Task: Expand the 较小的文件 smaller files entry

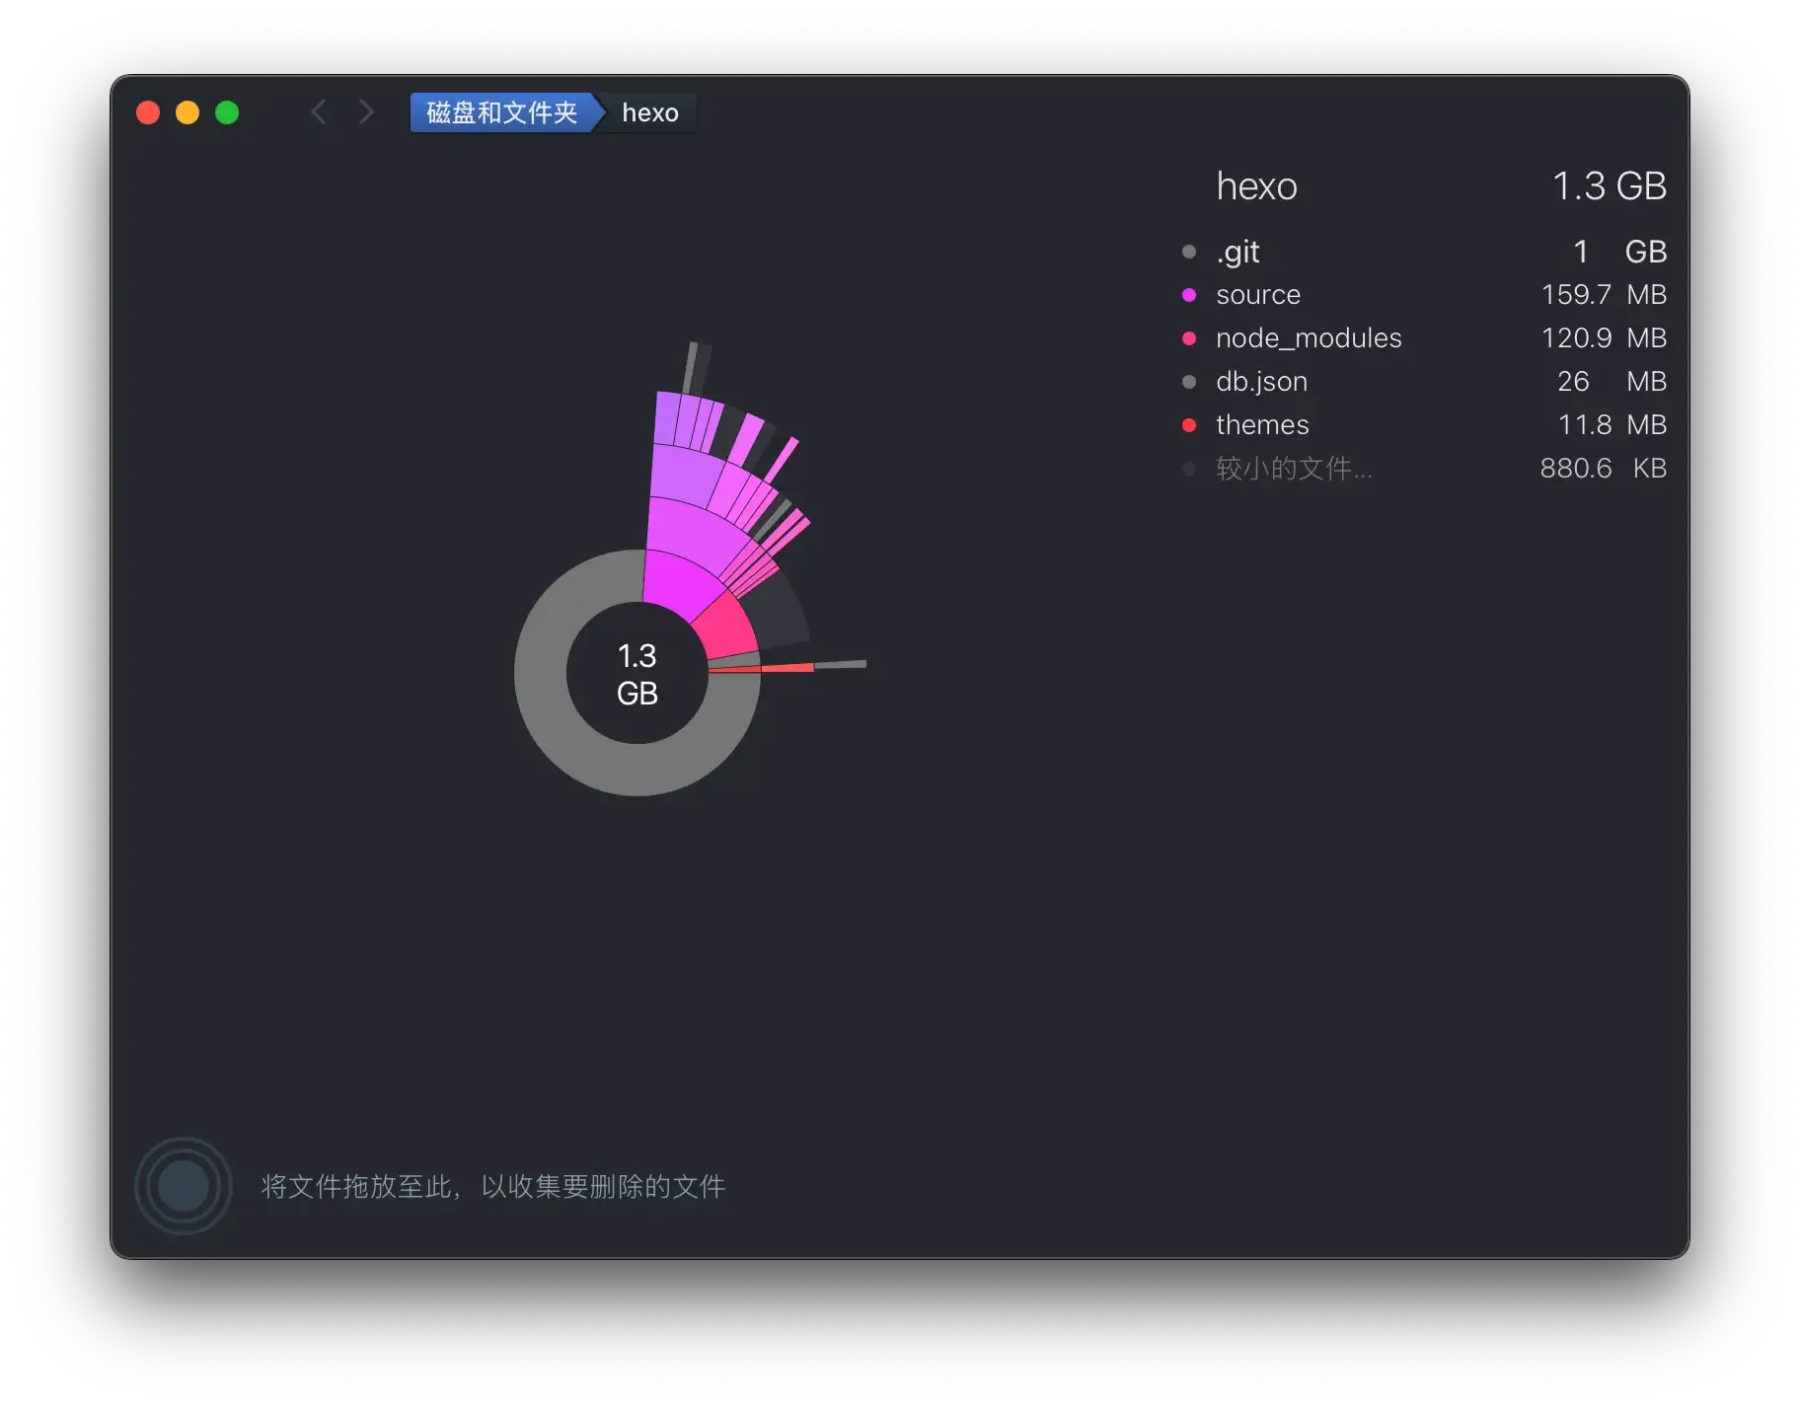Action: (x=1293, y=469)
